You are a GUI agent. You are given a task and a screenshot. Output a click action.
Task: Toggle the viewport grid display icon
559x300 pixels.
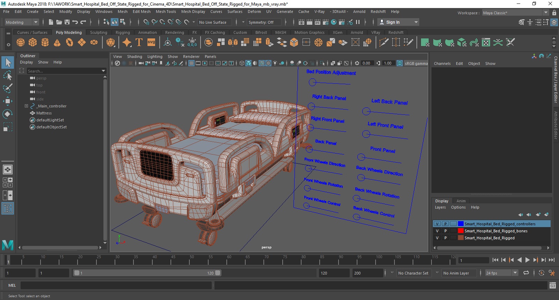point(191,63)
